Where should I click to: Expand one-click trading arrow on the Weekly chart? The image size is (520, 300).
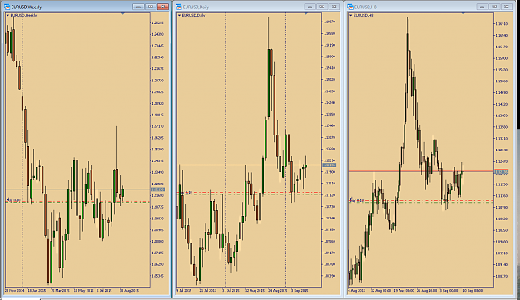tap(8, 15)
